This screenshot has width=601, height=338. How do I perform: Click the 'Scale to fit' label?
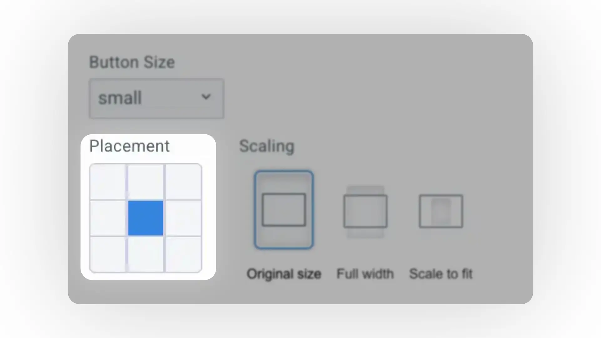tap(441, 274)
